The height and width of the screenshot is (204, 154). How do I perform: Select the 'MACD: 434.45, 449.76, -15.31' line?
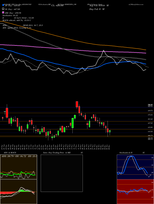(x=16, y=20)
